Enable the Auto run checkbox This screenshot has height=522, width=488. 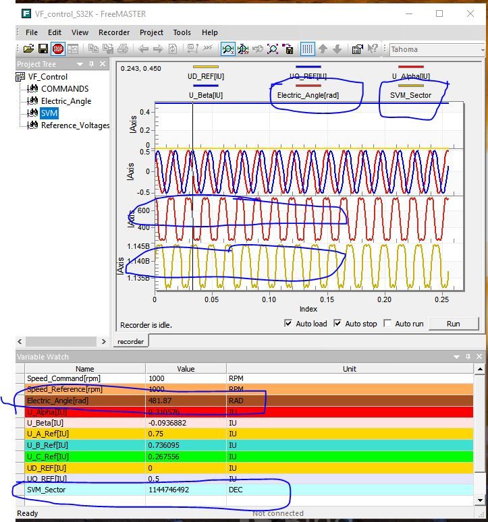click(387, 323)
